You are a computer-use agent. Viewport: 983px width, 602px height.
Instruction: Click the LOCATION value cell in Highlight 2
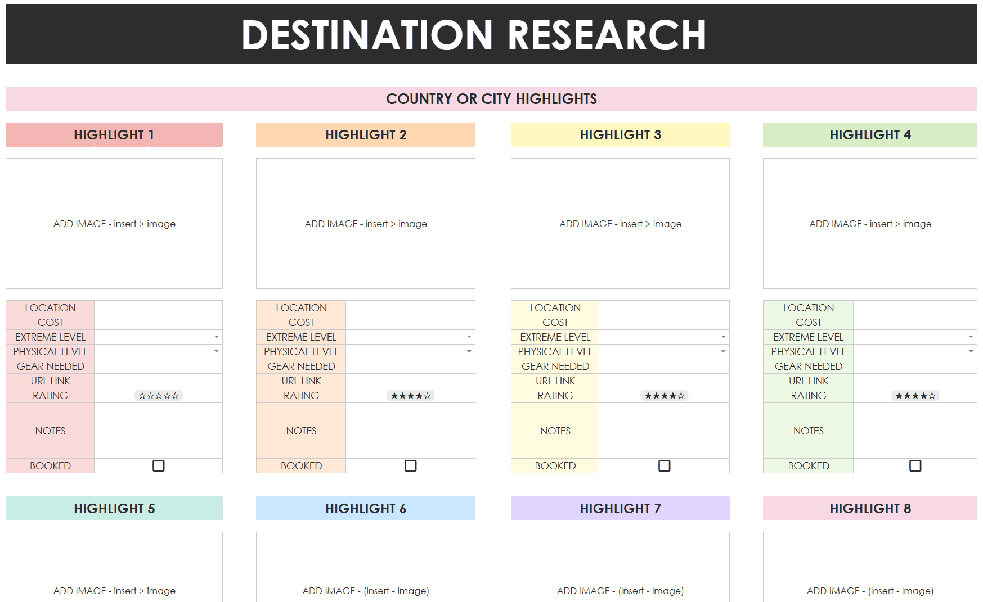pos(411,307)
